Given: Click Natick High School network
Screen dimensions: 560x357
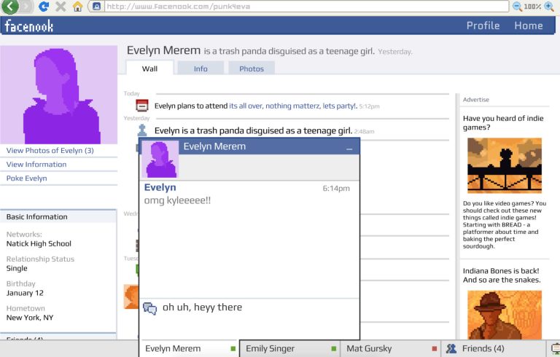Looking at the screenshot, I should 39,244.
